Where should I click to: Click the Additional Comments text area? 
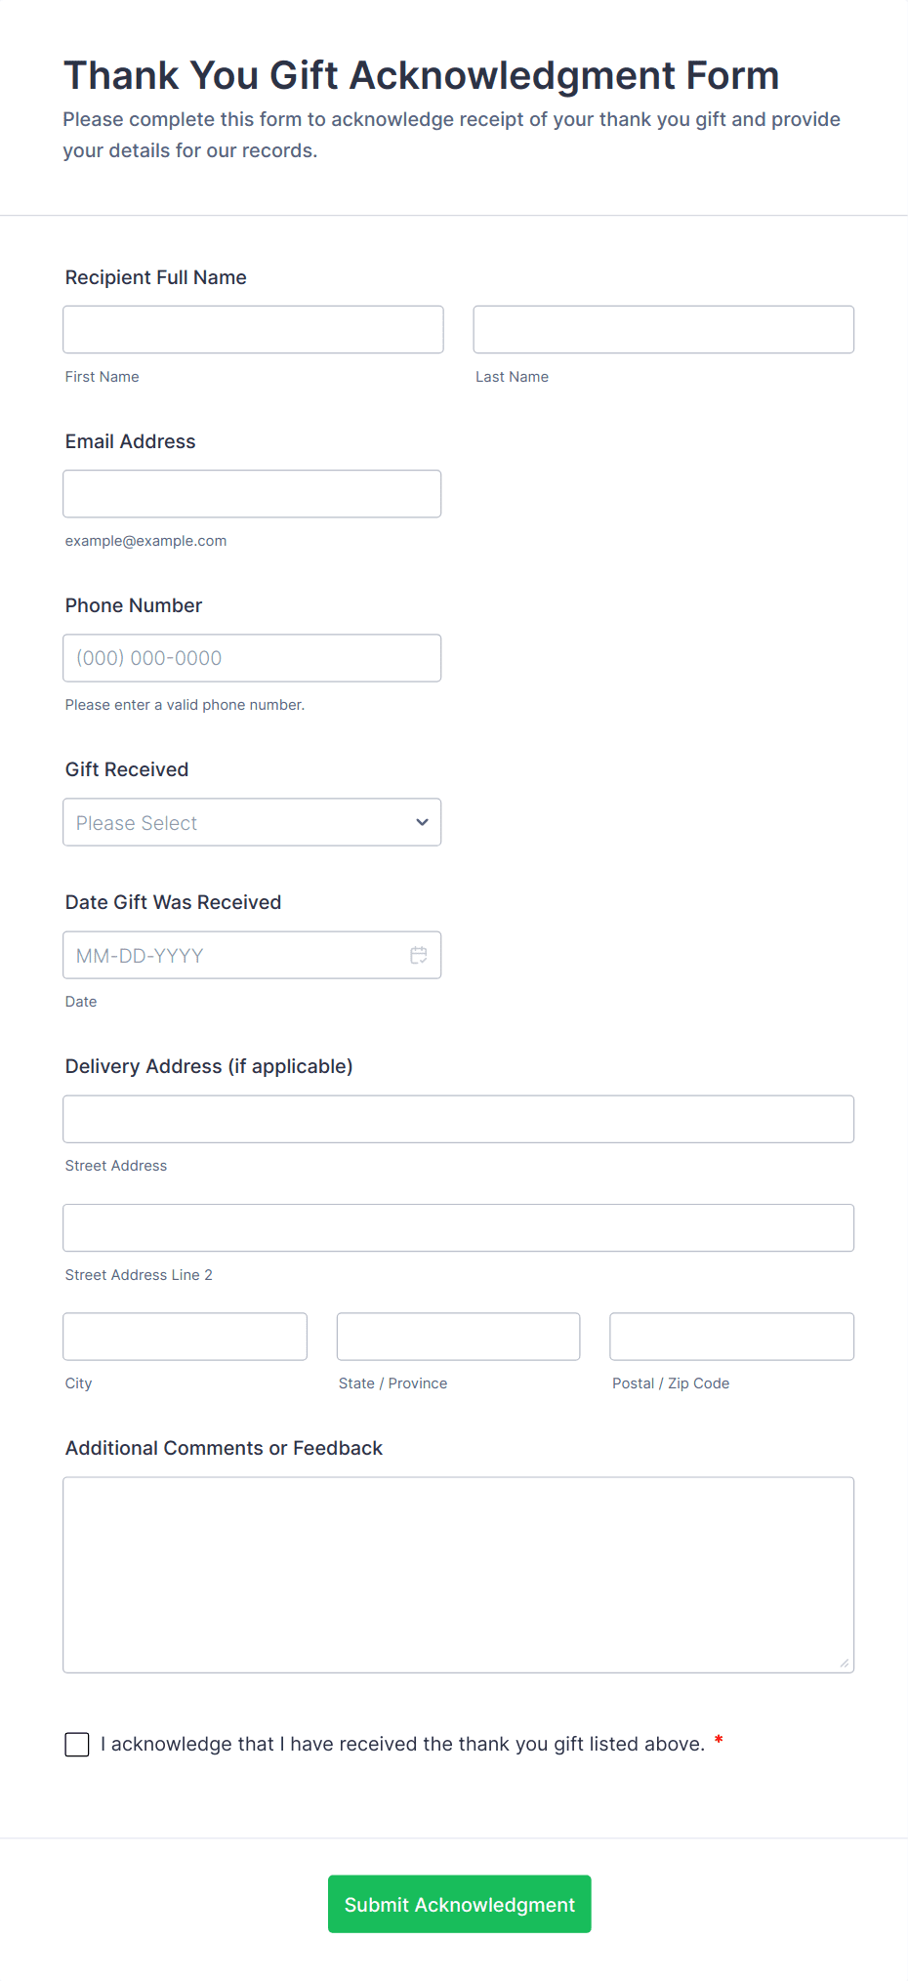tap(458, 1574)
